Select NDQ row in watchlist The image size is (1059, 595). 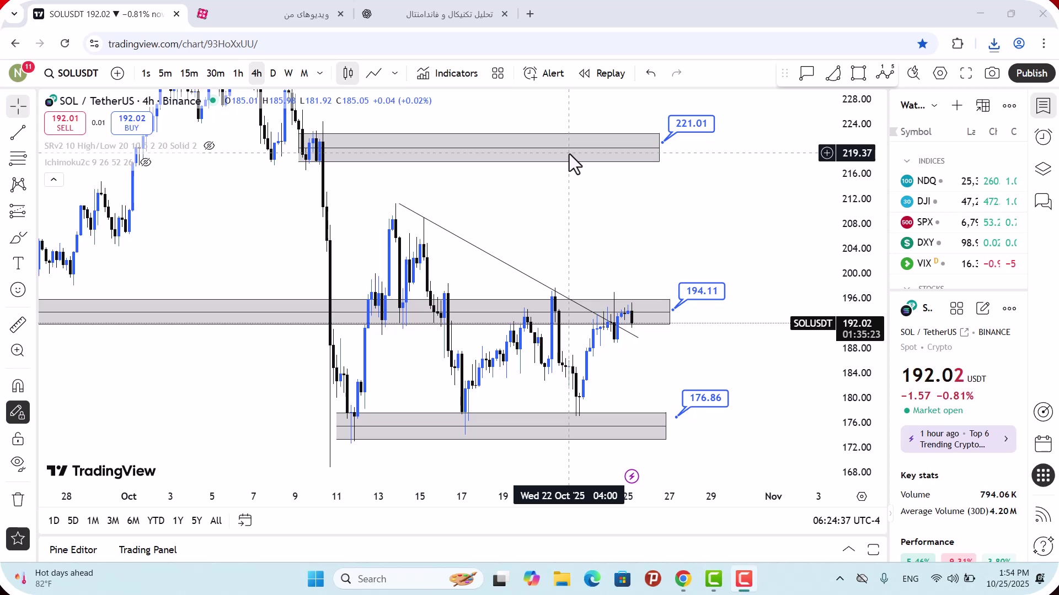(960, 181)
